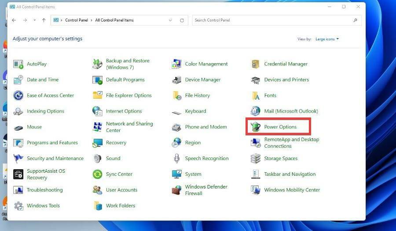Click the Device Manager icon
Image resolution: width=396 pixels, height=231 pixels.
point(176,80)
